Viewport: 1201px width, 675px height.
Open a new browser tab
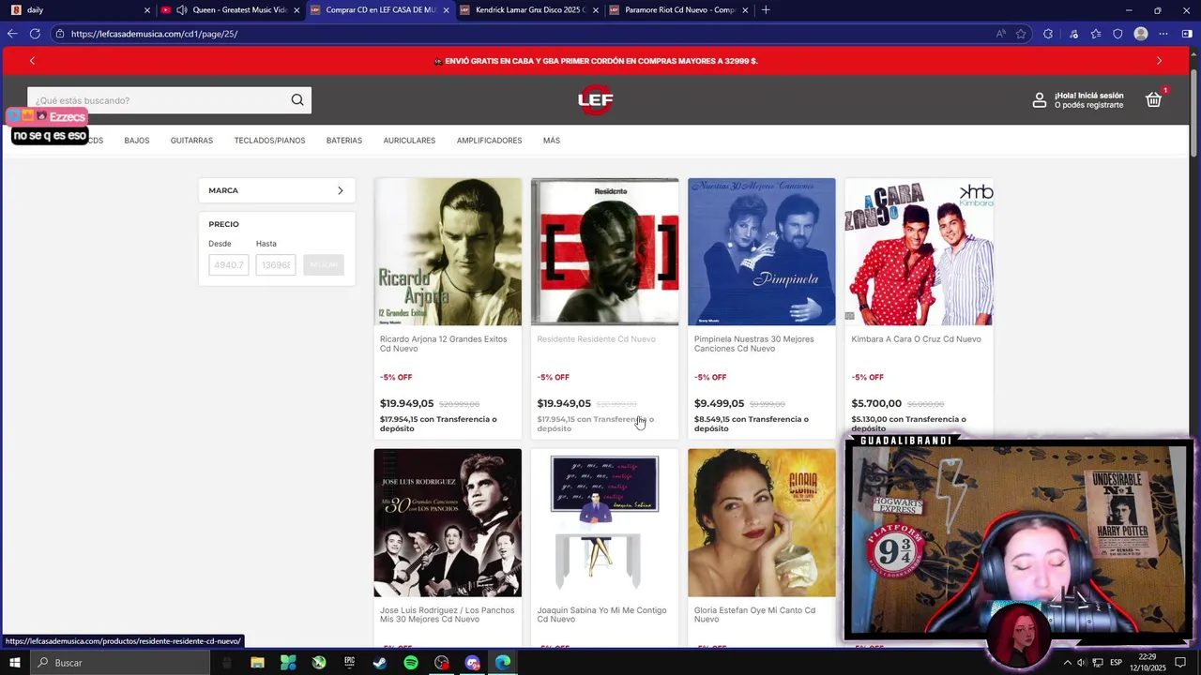click(766, 10)
